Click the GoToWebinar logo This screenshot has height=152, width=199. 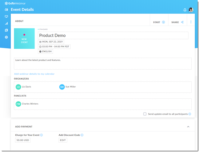[x=15, y=3]
